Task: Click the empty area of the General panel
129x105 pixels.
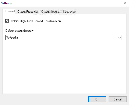Action: (x=64, y=67)
